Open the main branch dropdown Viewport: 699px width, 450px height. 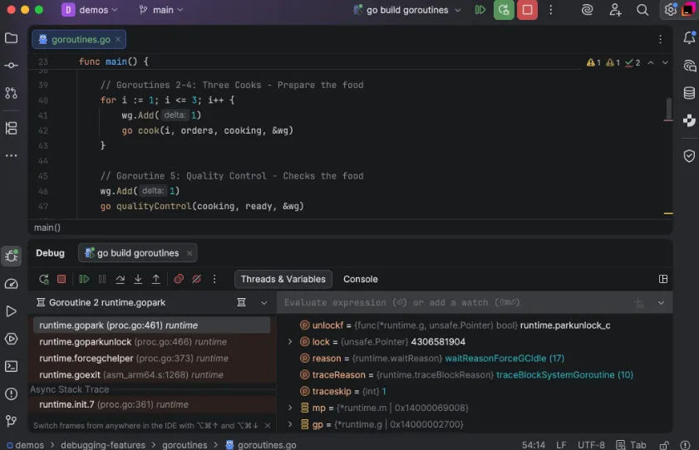pyautogui.click(x=161, y=10)
